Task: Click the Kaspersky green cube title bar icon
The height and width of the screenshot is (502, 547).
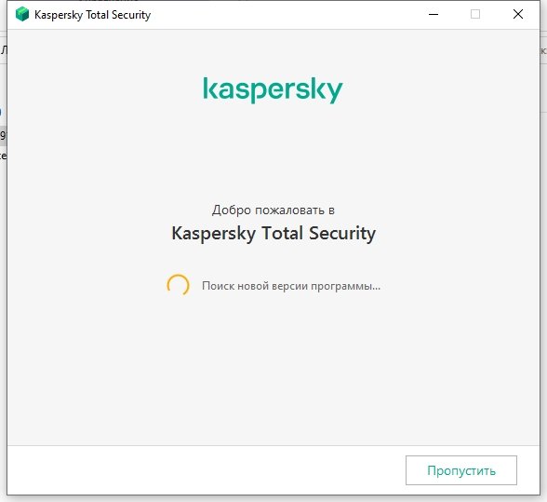Action: point(22,14)
